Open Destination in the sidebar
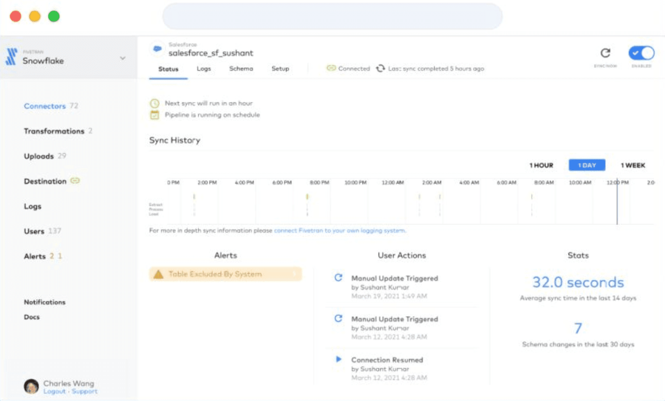The width and height of the screenshot is (665, 401). (45, 181)
